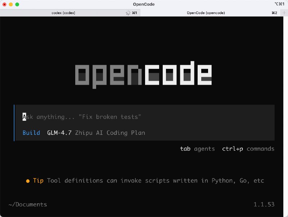Switch to the codex (codex) tab
The height and width of the screenshot is (217, 288).
point(63,13)
